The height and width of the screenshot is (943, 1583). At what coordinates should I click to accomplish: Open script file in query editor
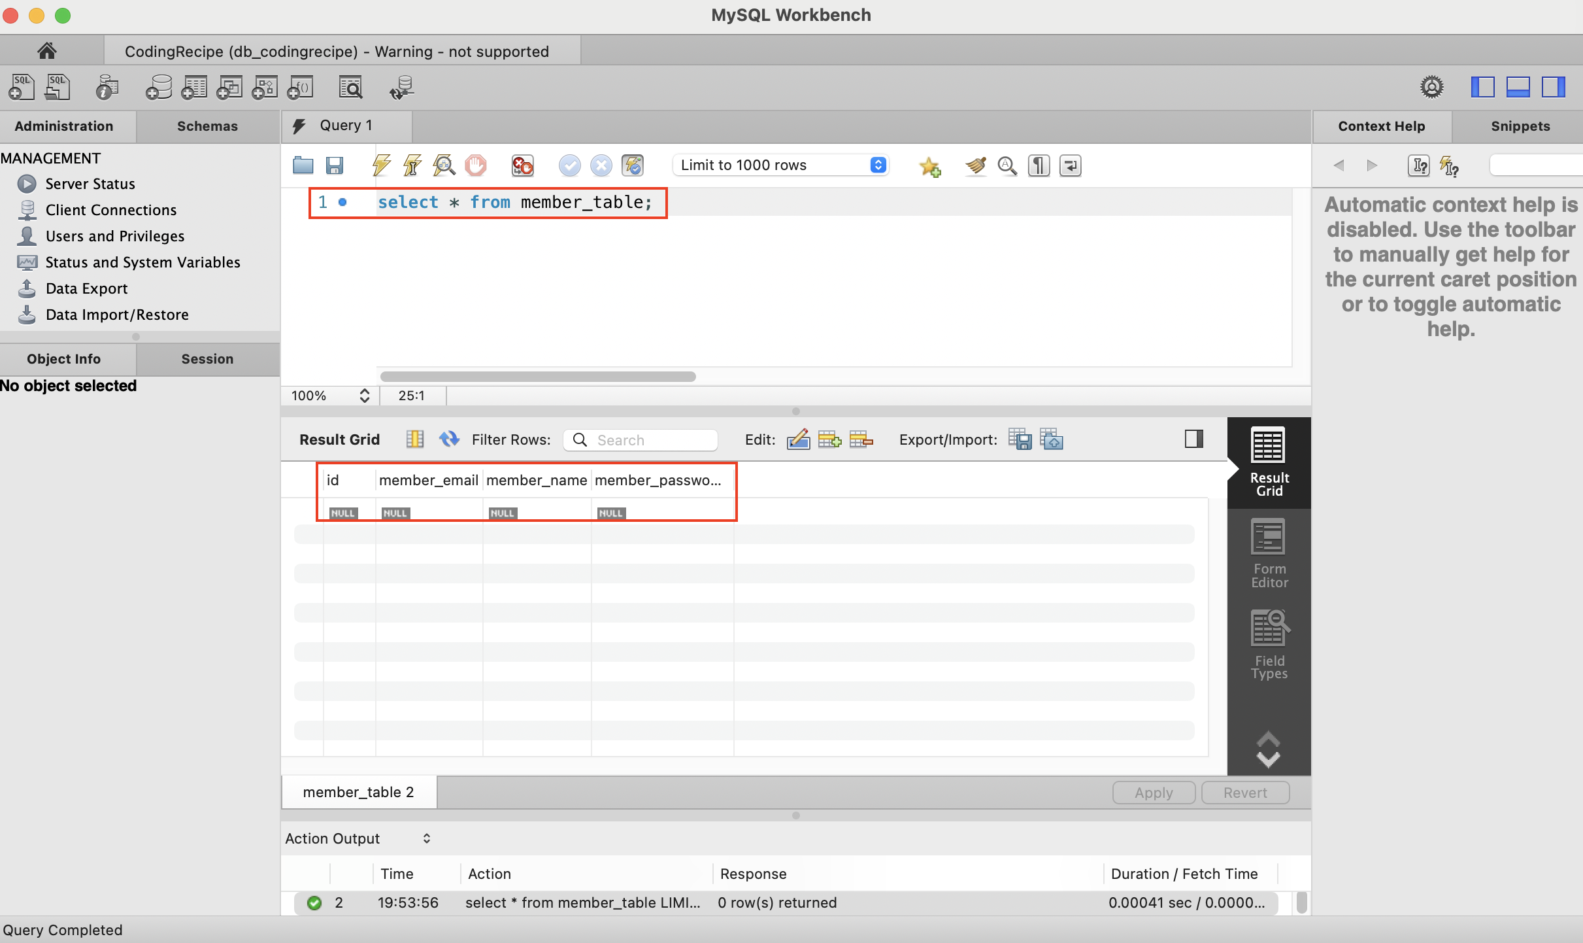click(303, 165)
